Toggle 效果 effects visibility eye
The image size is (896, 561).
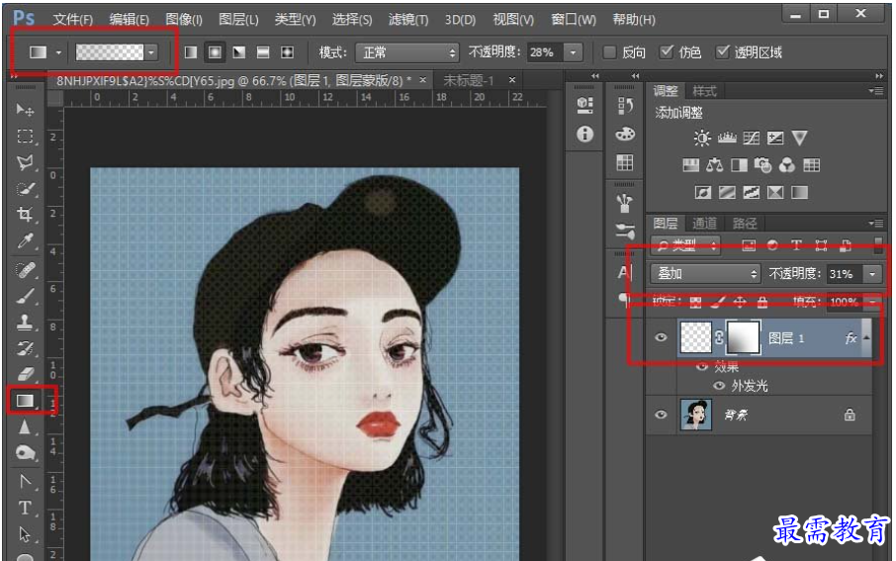coord(702,366)
